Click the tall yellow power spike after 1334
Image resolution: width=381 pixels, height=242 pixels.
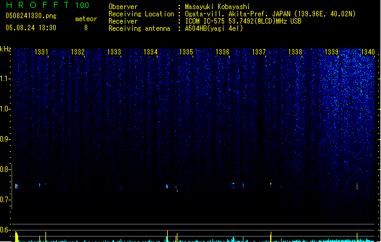167,236
